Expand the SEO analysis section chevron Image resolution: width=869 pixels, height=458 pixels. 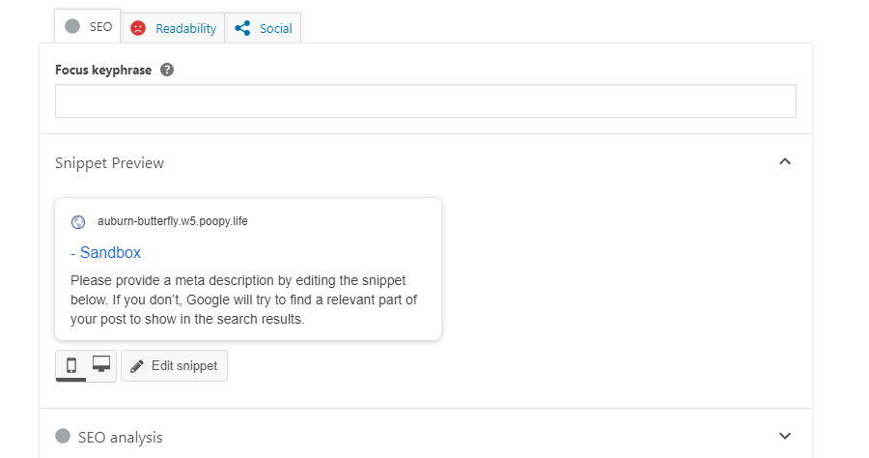click(x=785, y=436)
